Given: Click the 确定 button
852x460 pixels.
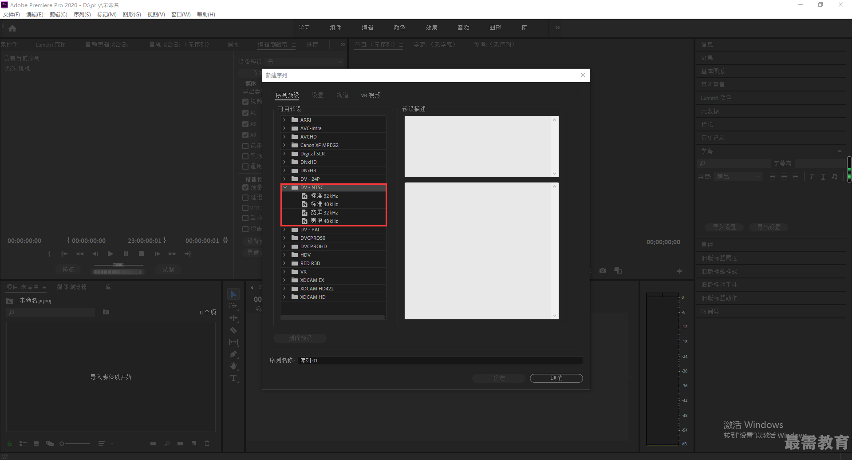Looking at the screenshot, I should click(x=499, y=378).
